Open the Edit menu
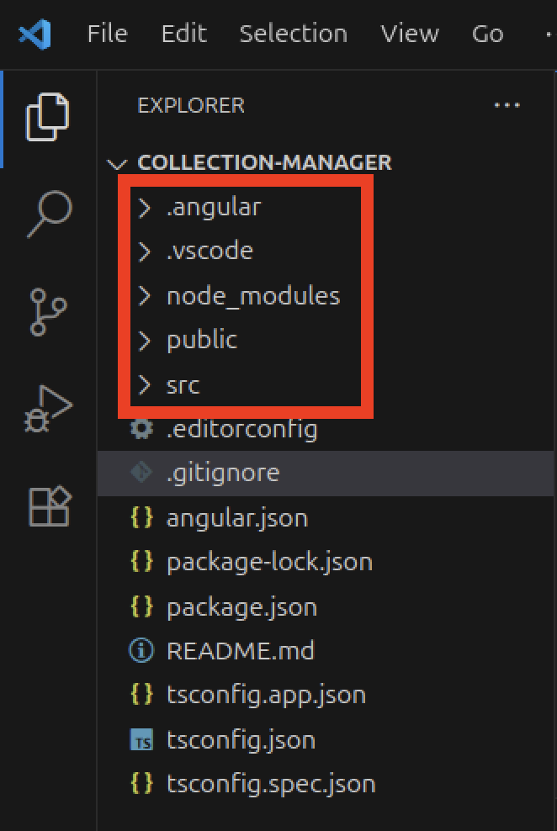The image size is (557, 831). 183,34
